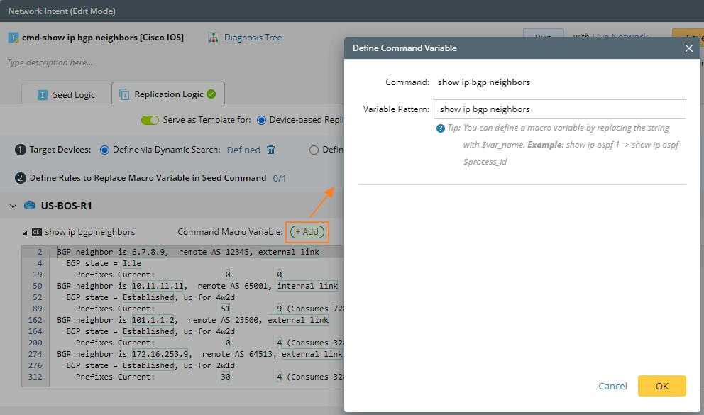Click 'external link' on line 162
The width and height of the screenshot is (704, 415).
tap(298, 321)
